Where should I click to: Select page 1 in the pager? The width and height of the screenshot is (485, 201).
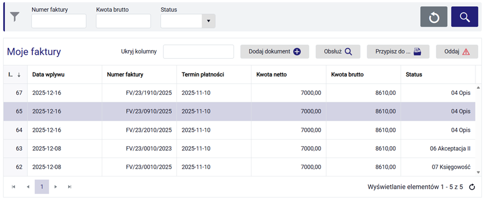click(x=42, y=187)
